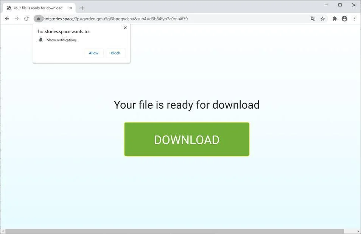Viewport: 361px width, 234px height.
Task: Open the Extensions puzzle icon
Action: click(335, 19)
